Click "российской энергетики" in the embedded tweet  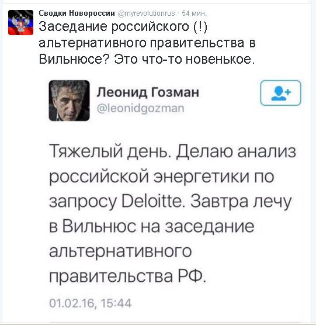[x=149, y=177]
